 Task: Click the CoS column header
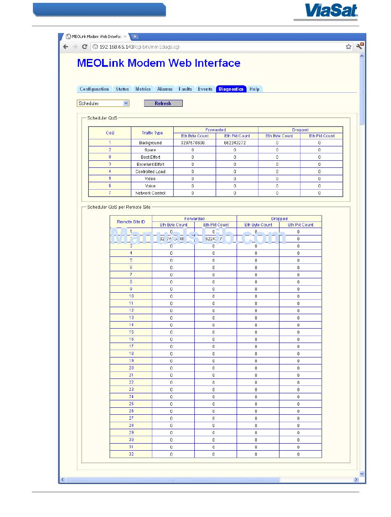pos(110,133)
